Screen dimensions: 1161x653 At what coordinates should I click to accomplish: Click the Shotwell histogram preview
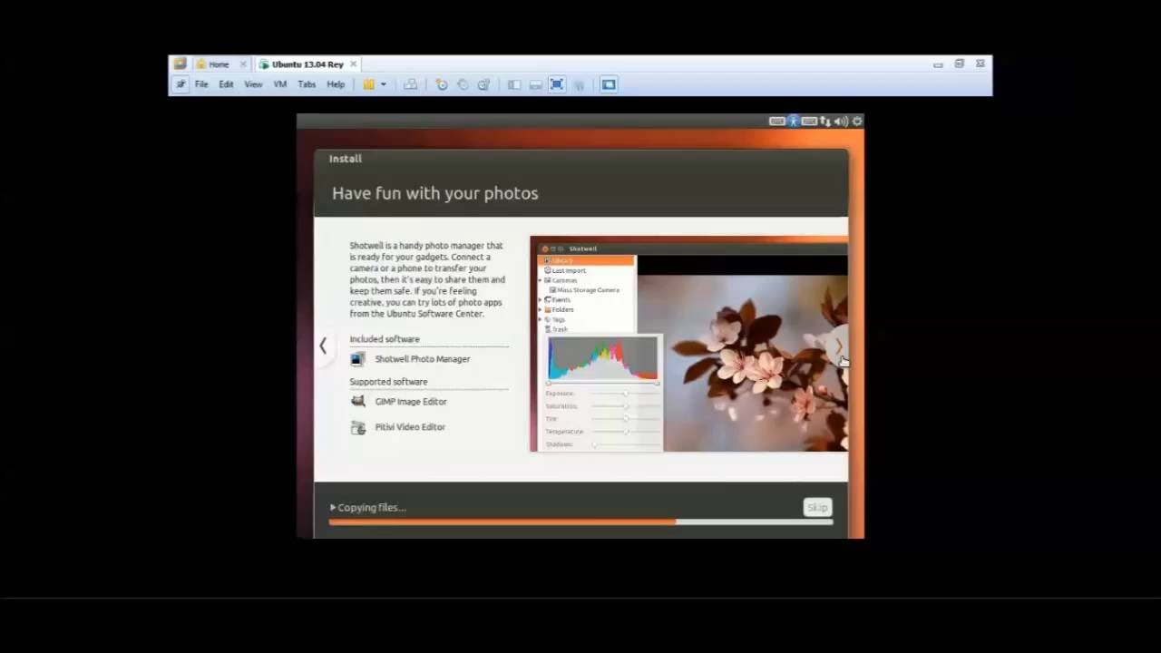(602, 359)
